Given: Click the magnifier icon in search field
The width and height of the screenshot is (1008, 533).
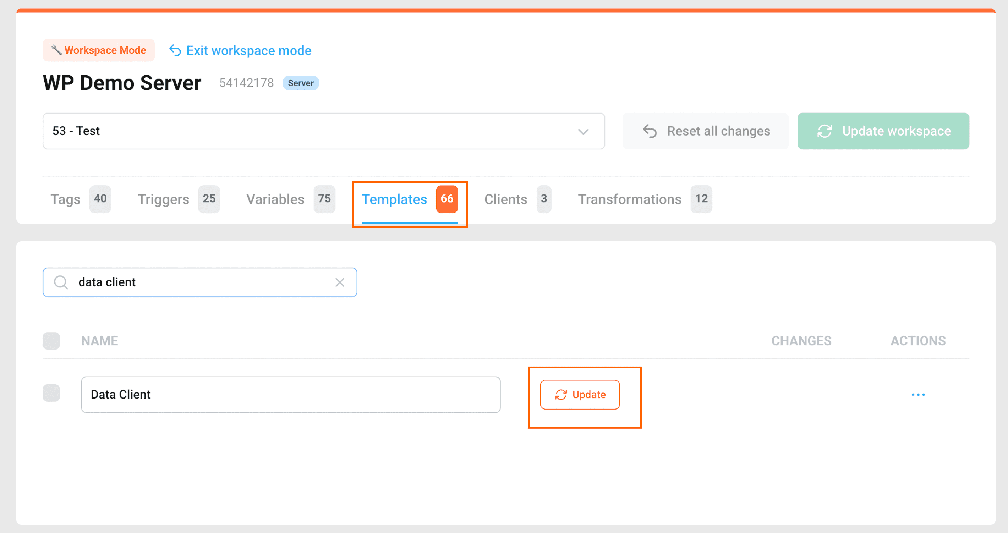Looking at the screenshot, I should [x=61, y=282].
